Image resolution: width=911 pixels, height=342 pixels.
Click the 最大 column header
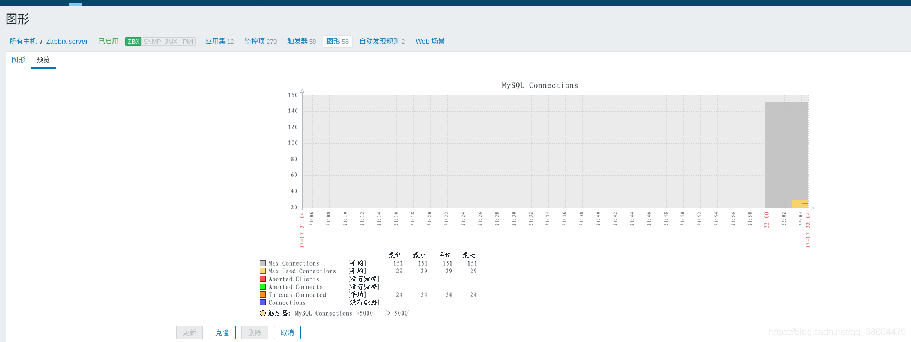469,256
